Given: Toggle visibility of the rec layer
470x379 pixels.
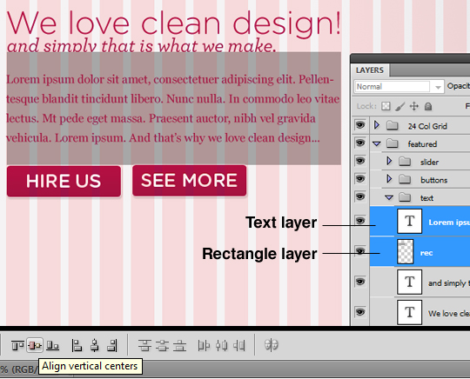Looking at the screenshot, I should (360, 251).
